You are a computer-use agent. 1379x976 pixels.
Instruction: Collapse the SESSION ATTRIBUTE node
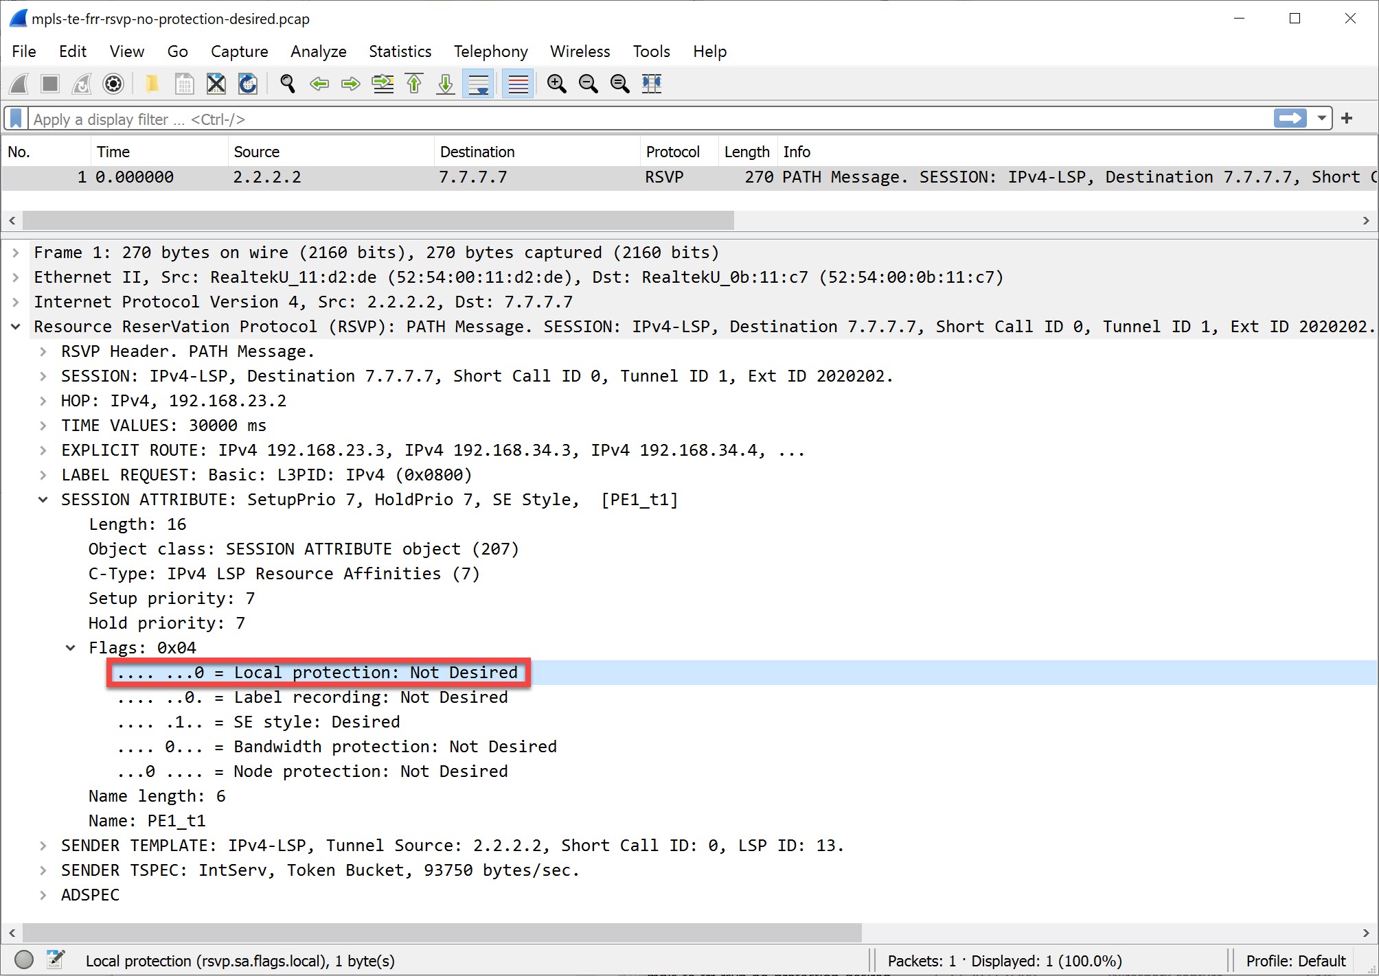[x=43, y=500]
